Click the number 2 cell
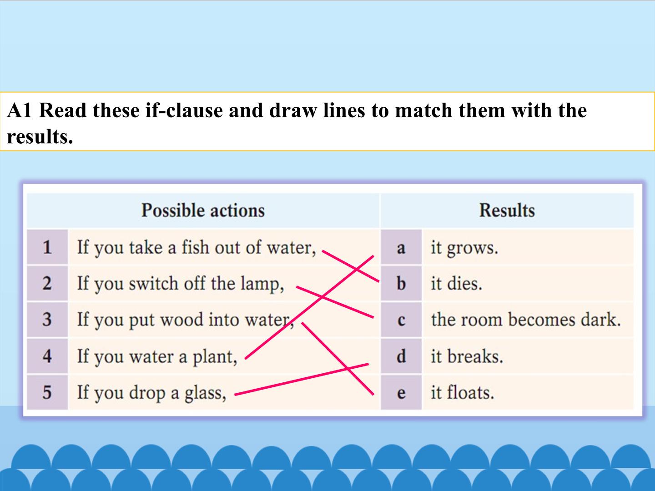The image size is (655, 491). click(x=47, y=284)
